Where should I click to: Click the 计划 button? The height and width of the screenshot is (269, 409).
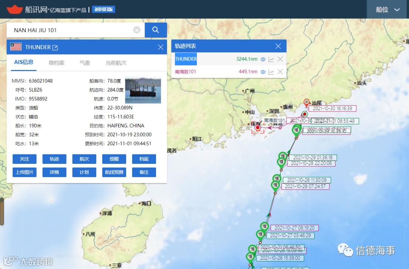pos(84,172)
